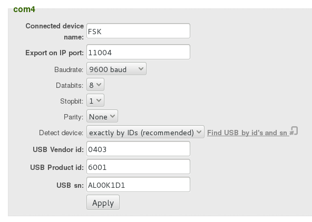Expand the Databits dropdown set to 8
Screen dimensions: 312x222
click(x=95, y=85)
